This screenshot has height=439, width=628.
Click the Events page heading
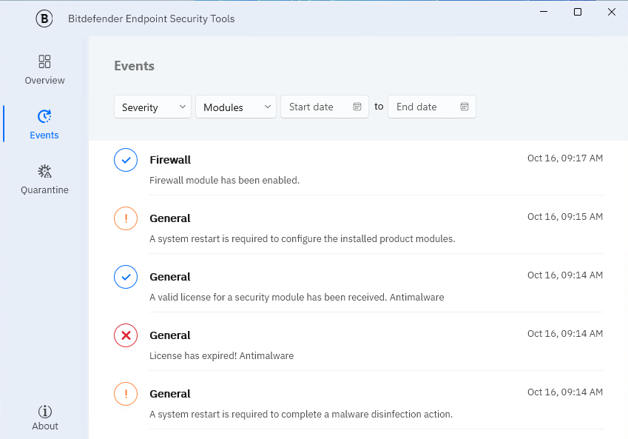point(134,66)
